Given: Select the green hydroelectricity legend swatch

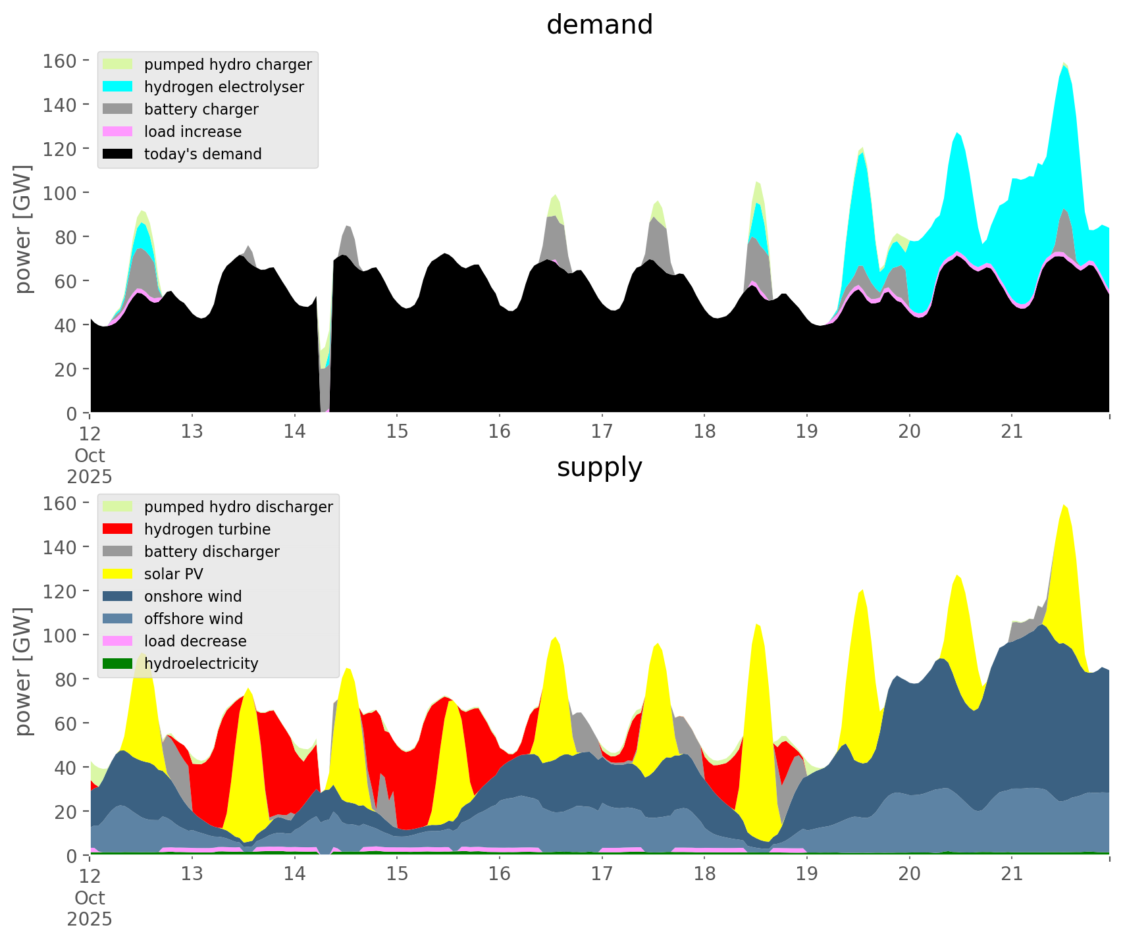Looking at the screenshot, I should coord(118,664).
